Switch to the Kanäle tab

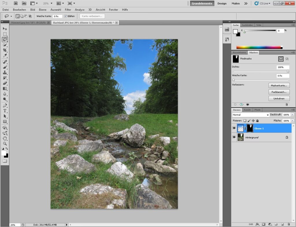click(x=247, y=110)
